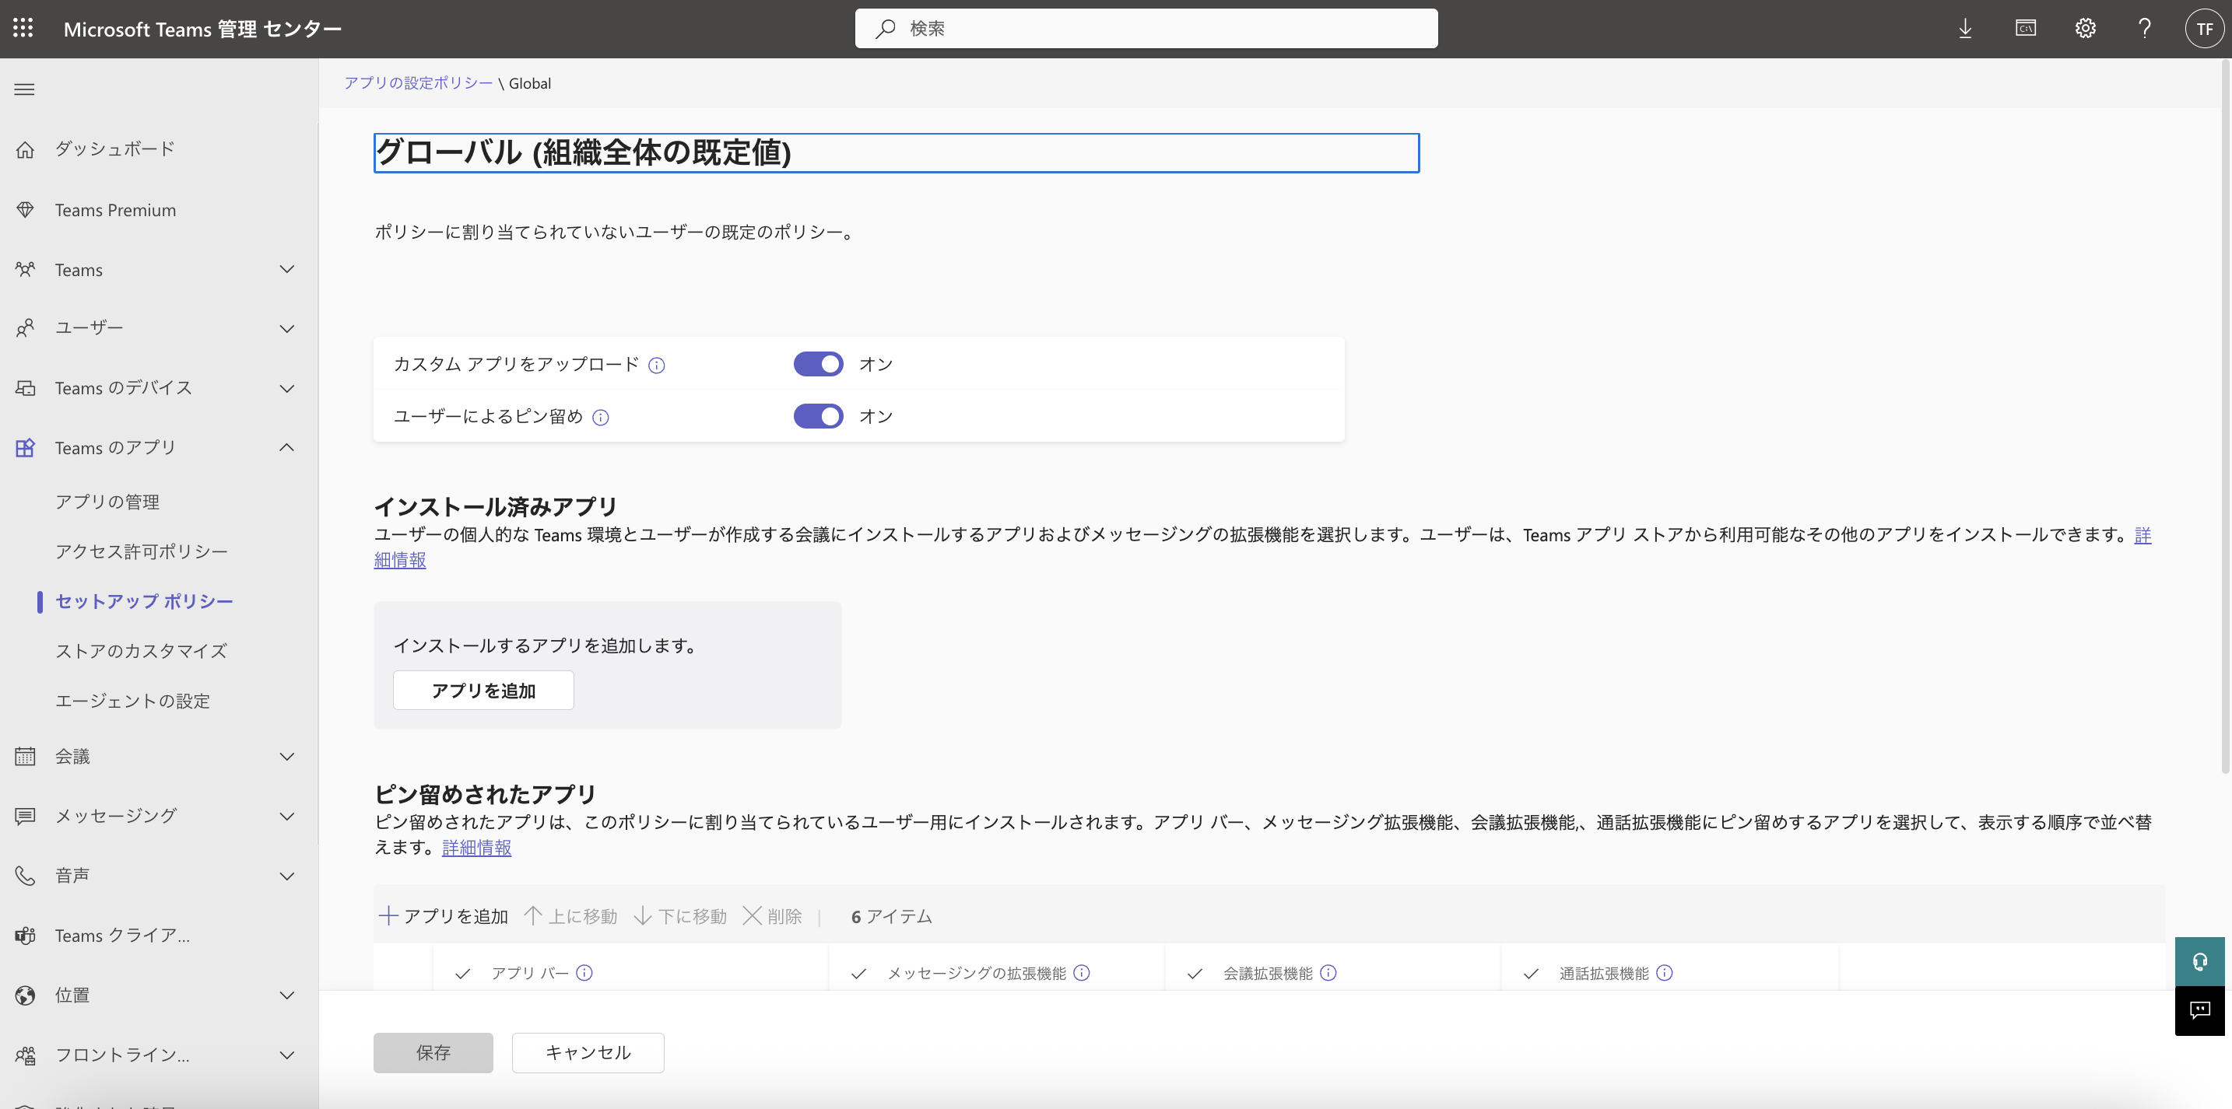Select all via アプリ バー column checkmark
Image resolution: width=2232 pixels, height=1109 pixels.
(x=463, y=974)
